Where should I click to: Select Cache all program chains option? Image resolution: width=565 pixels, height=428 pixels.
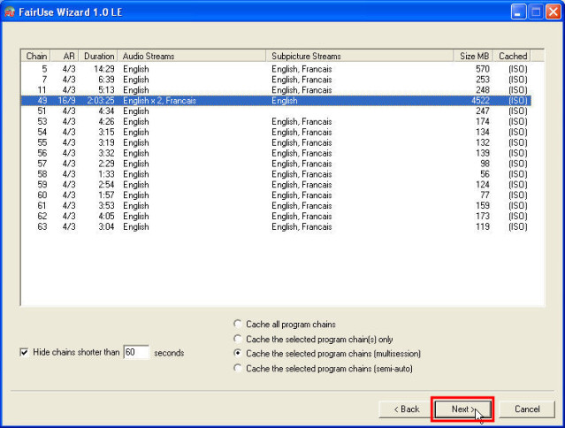point(237,325)
